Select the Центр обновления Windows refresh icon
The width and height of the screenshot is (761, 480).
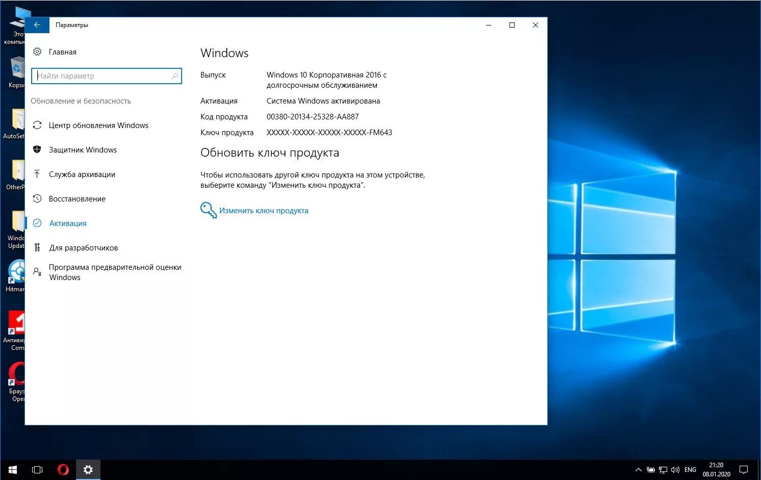[37, 125]
